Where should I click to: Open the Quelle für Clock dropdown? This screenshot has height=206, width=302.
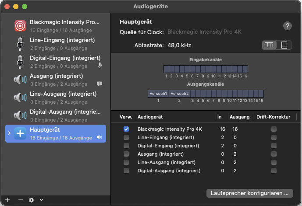click(x=204, y=31)
